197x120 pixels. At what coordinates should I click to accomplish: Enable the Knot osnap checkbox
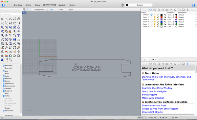[x=4, y=93]
